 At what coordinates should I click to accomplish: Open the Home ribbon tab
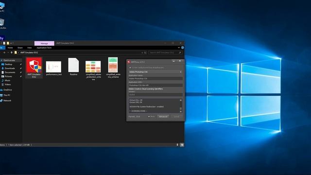[x=10, y=48]
